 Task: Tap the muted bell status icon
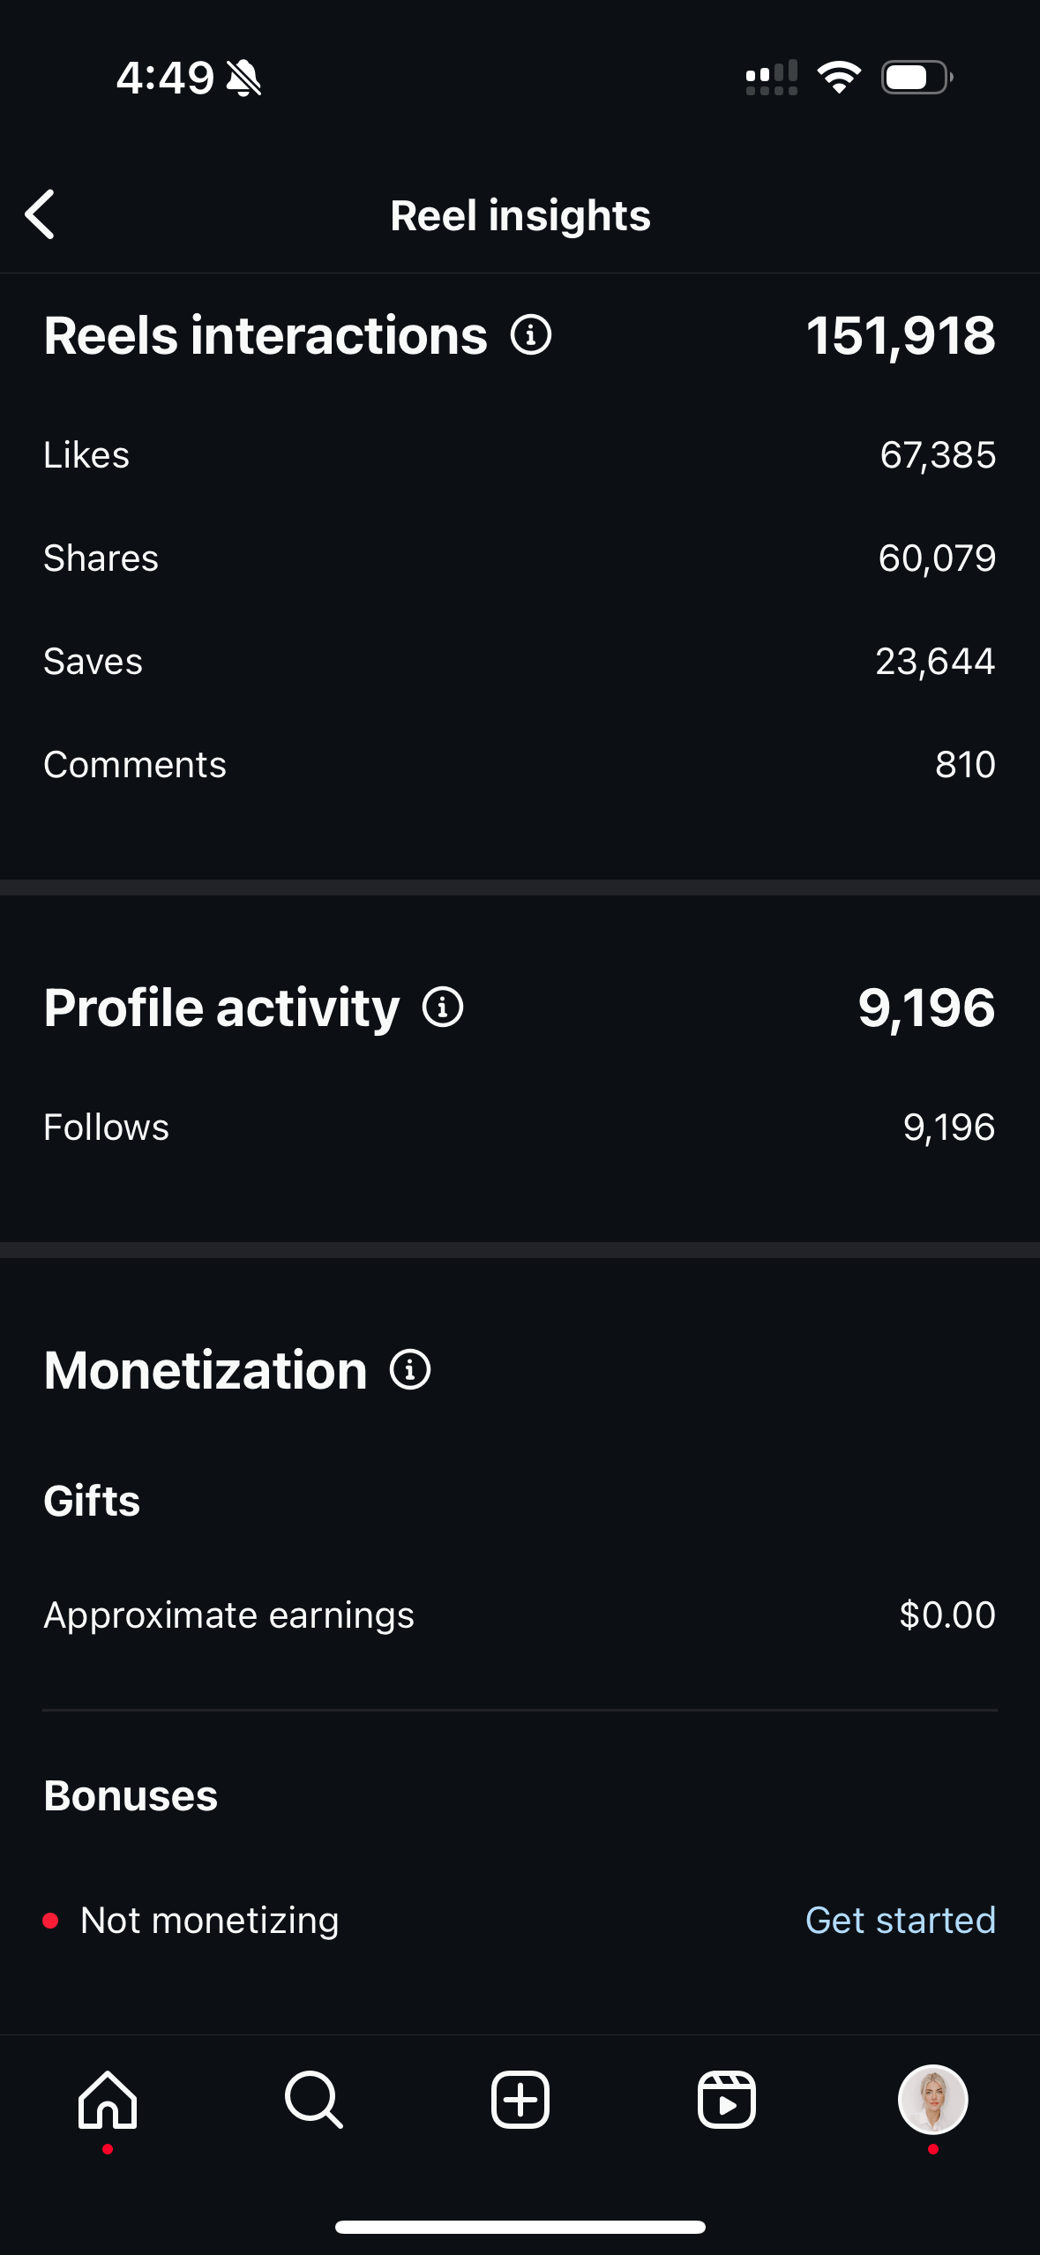(x=243, y=78)
